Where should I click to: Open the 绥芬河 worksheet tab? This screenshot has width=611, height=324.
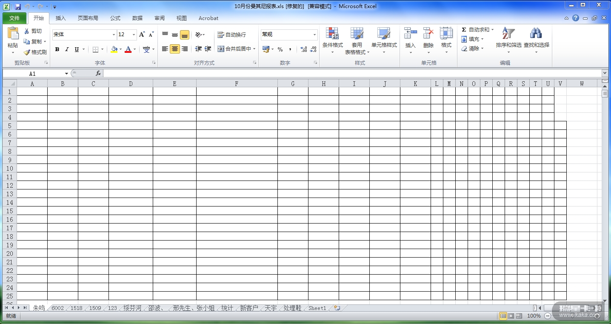click(132, 308)
